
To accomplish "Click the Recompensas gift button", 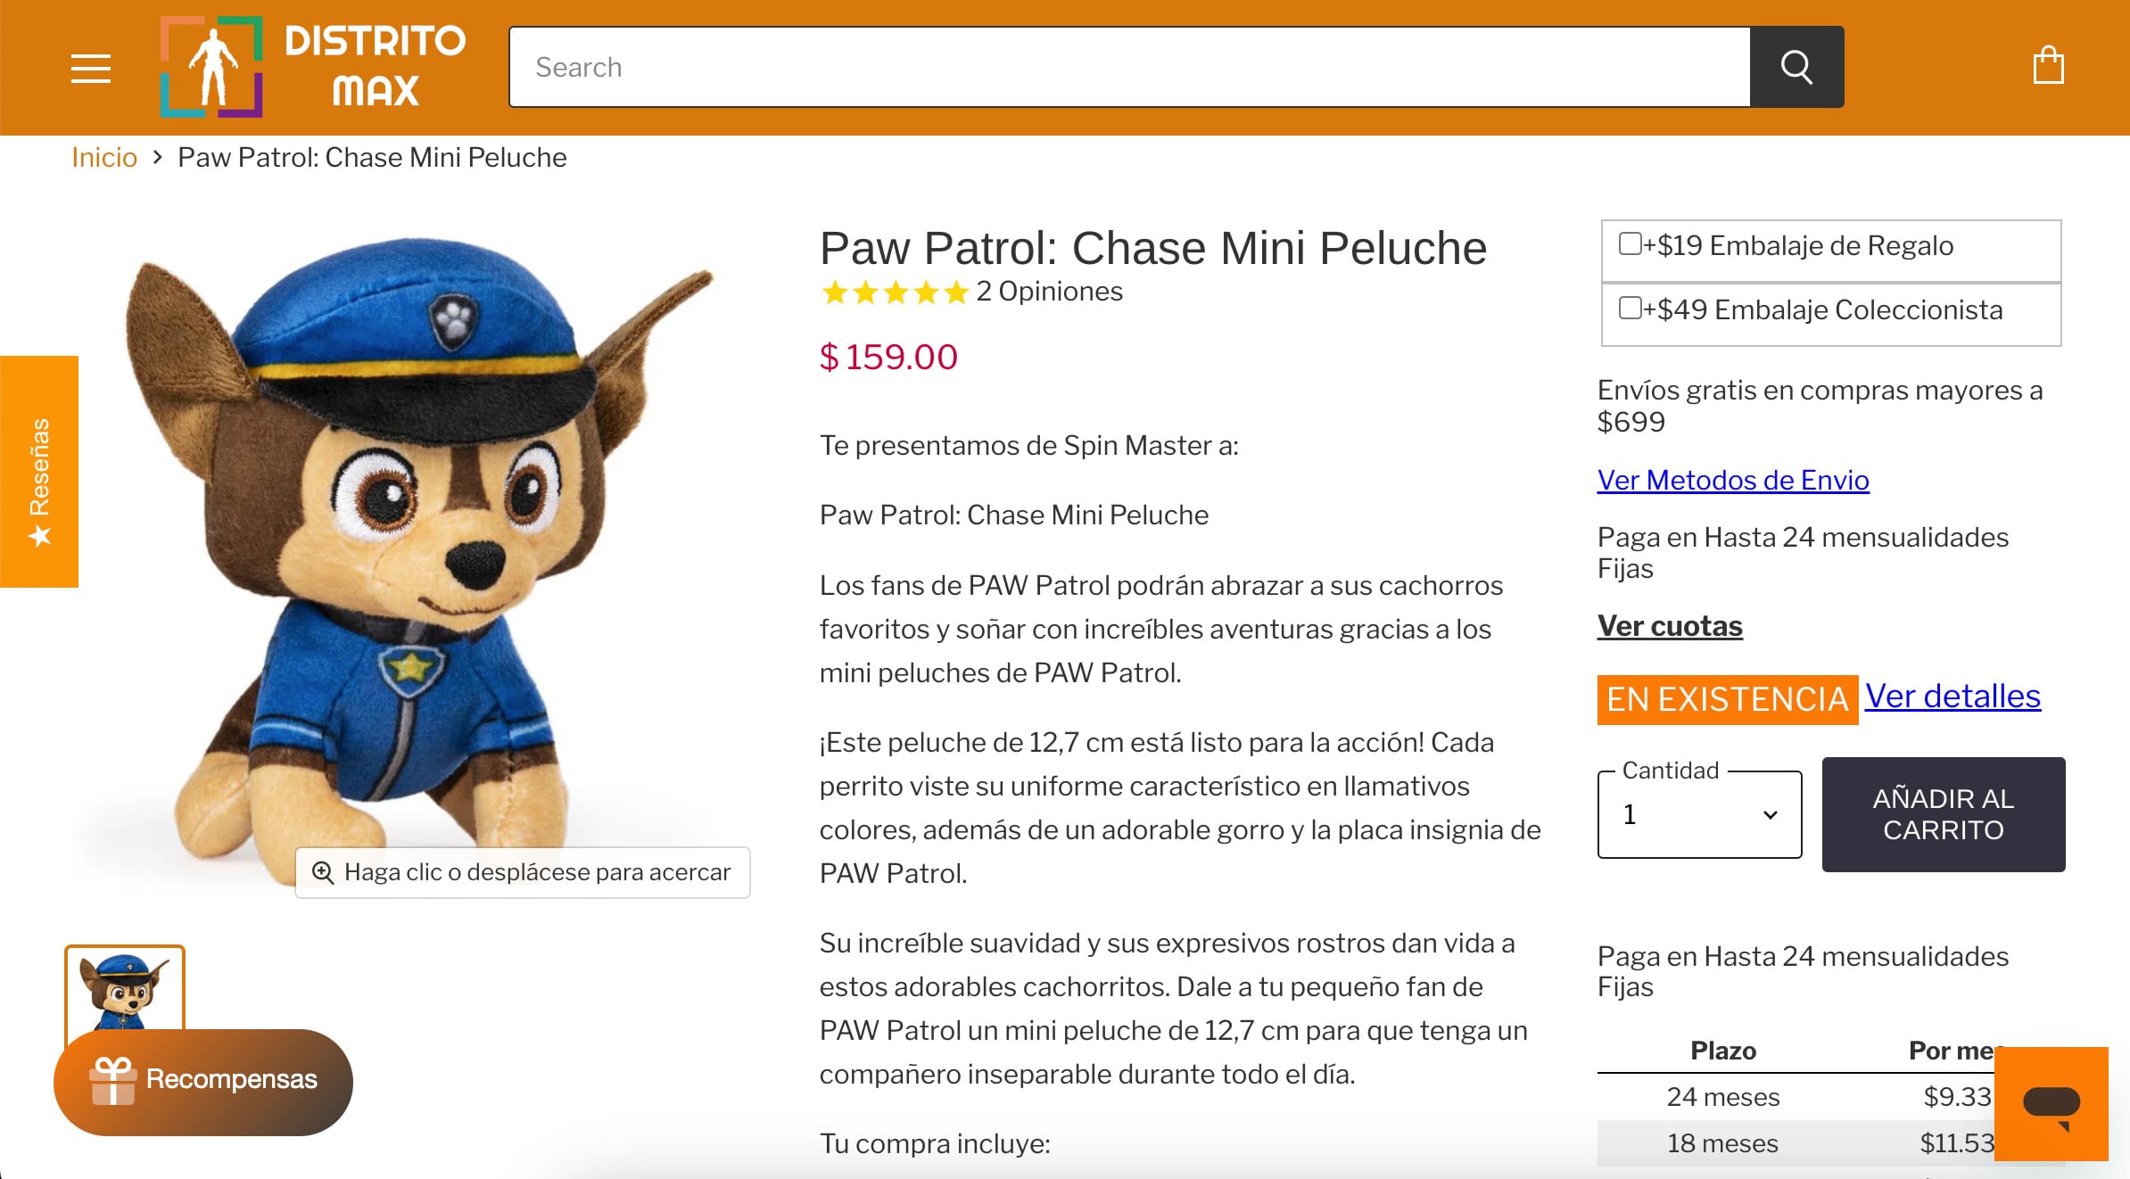I will pyautogui.click(x=203, y=1081).
